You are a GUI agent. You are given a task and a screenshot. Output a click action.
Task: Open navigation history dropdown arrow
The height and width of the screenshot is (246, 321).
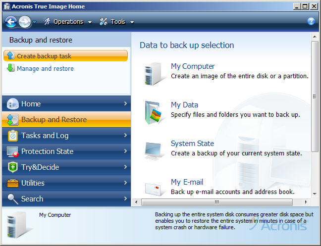tap(35, 22)
